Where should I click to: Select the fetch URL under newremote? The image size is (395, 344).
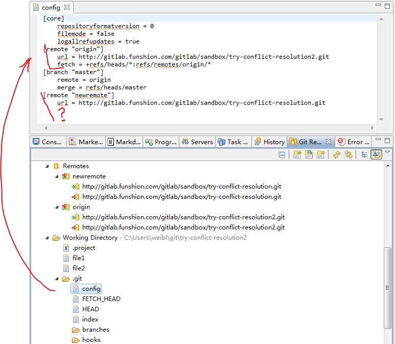pos(181,187)
